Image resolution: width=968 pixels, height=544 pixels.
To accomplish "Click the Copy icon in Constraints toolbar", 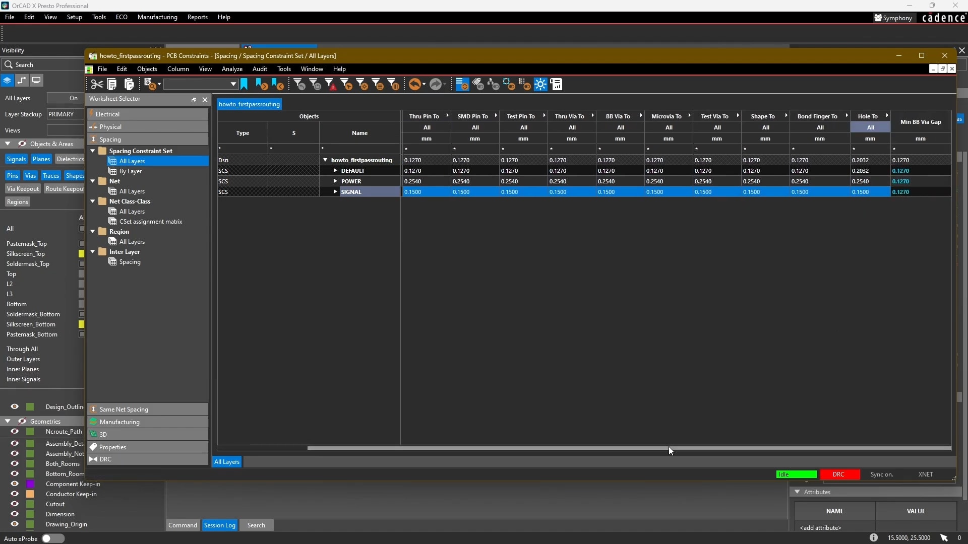I will point(112,84).
